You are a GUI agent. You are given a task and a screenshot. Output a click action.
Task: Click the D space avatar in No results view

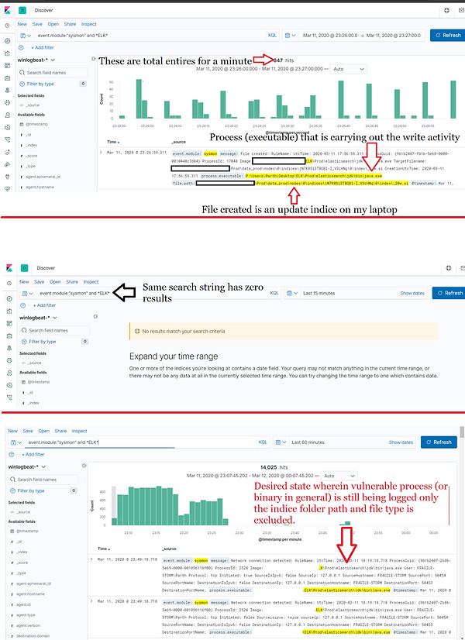click(x=25, y=268)
